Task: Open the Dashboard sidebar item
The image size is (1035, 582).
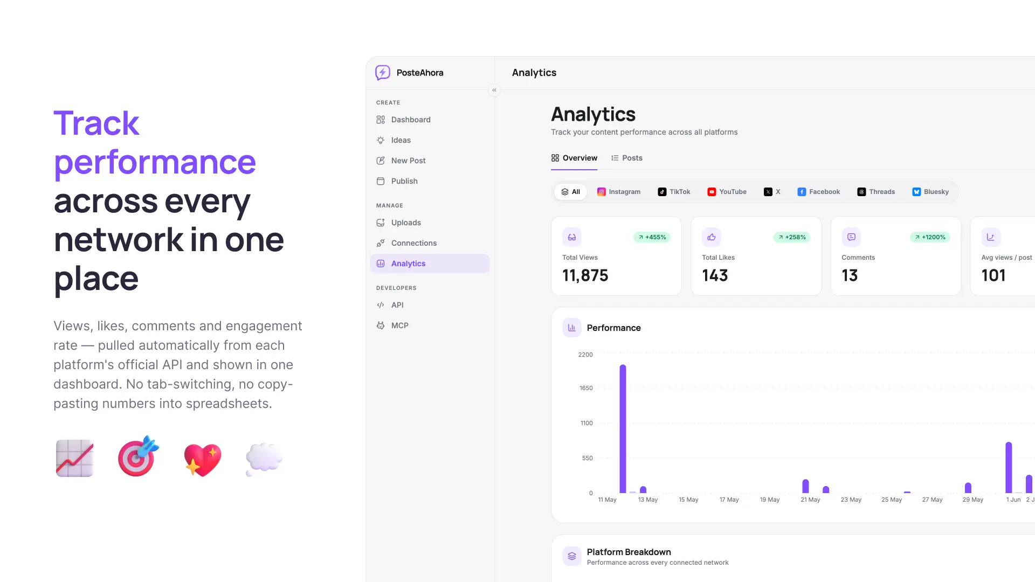Action: [430, 120]
